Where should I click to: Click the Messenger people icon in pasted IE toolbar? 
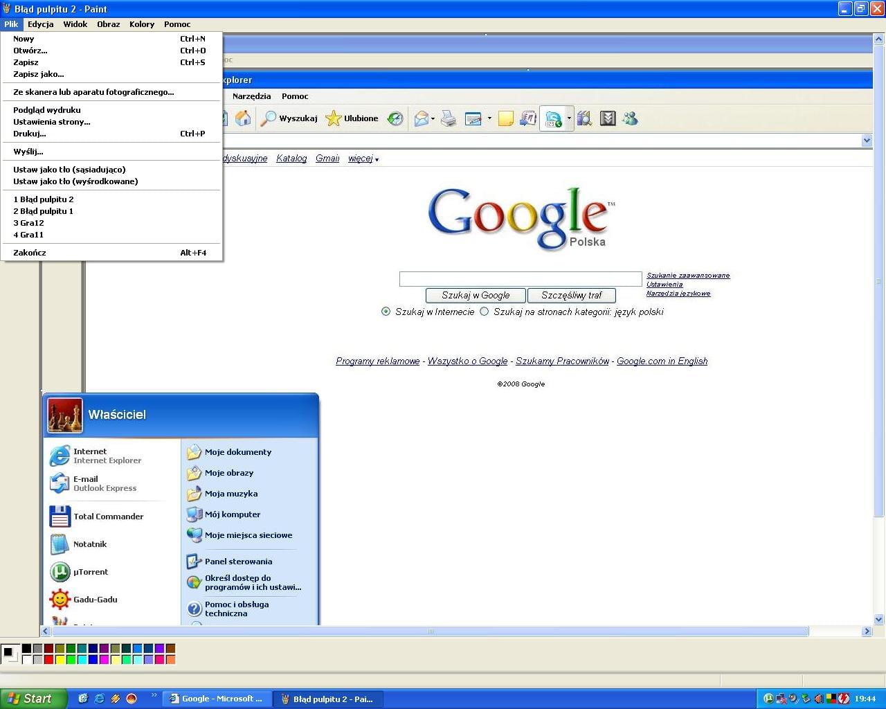(630, 118)
